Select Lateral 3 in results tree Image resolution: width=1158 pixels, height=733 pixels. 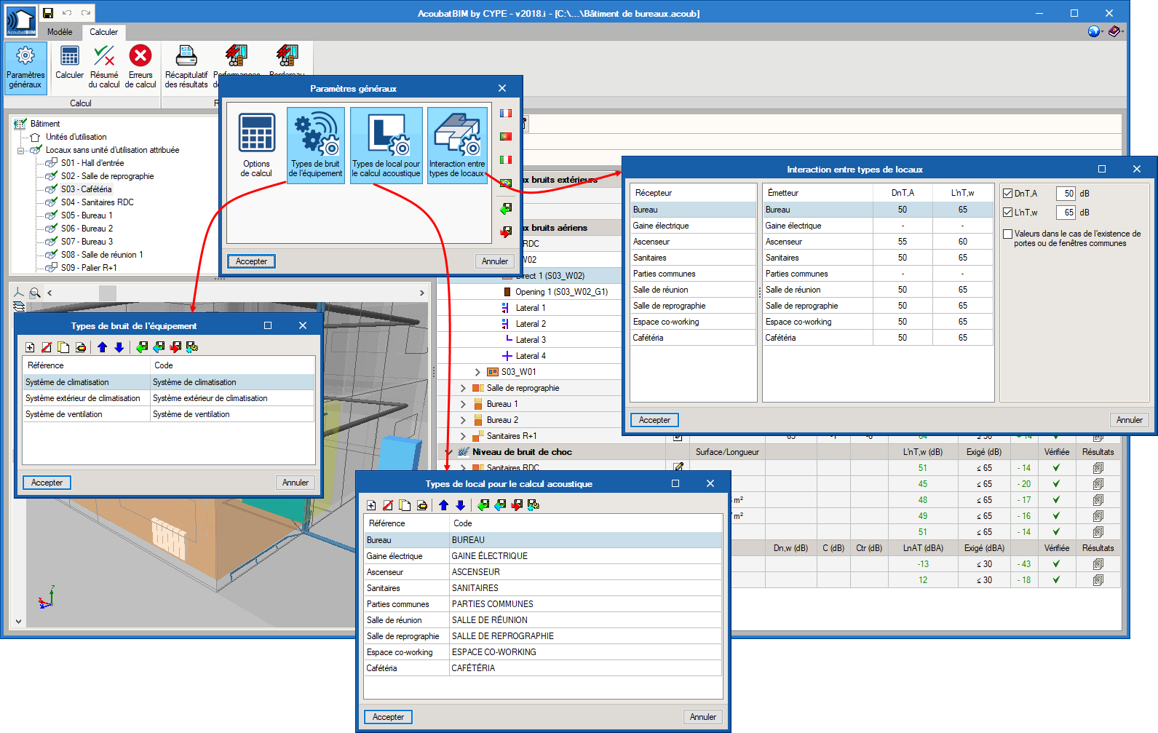[x=531, y=340]
